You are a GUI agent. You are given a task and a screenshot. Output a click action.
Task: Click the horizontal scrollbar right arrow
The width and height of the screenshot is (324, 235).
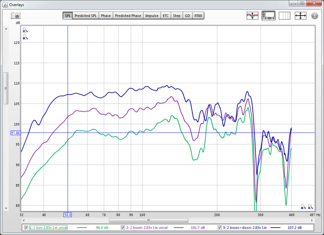pyautogui.click(x=312, y=221)
